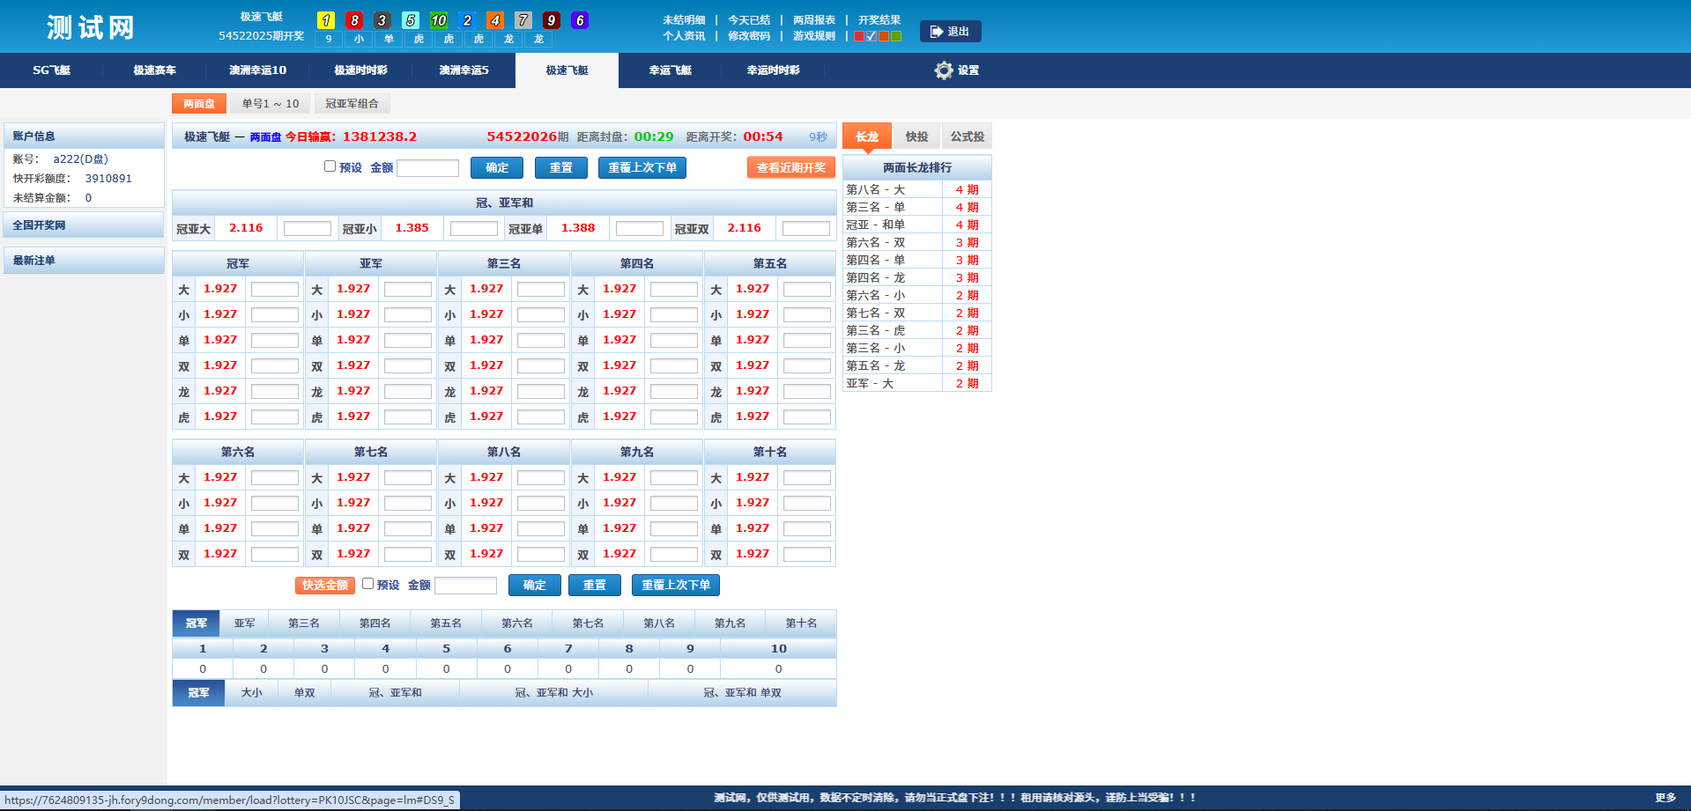1691x811 pixels.
Task: Click the cyan number 5 ball
Action: (x=411, y=20)
